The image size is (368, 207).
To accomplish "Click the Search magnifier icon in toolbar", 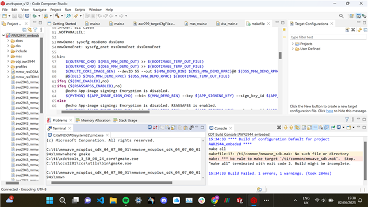I will [341, 16].
